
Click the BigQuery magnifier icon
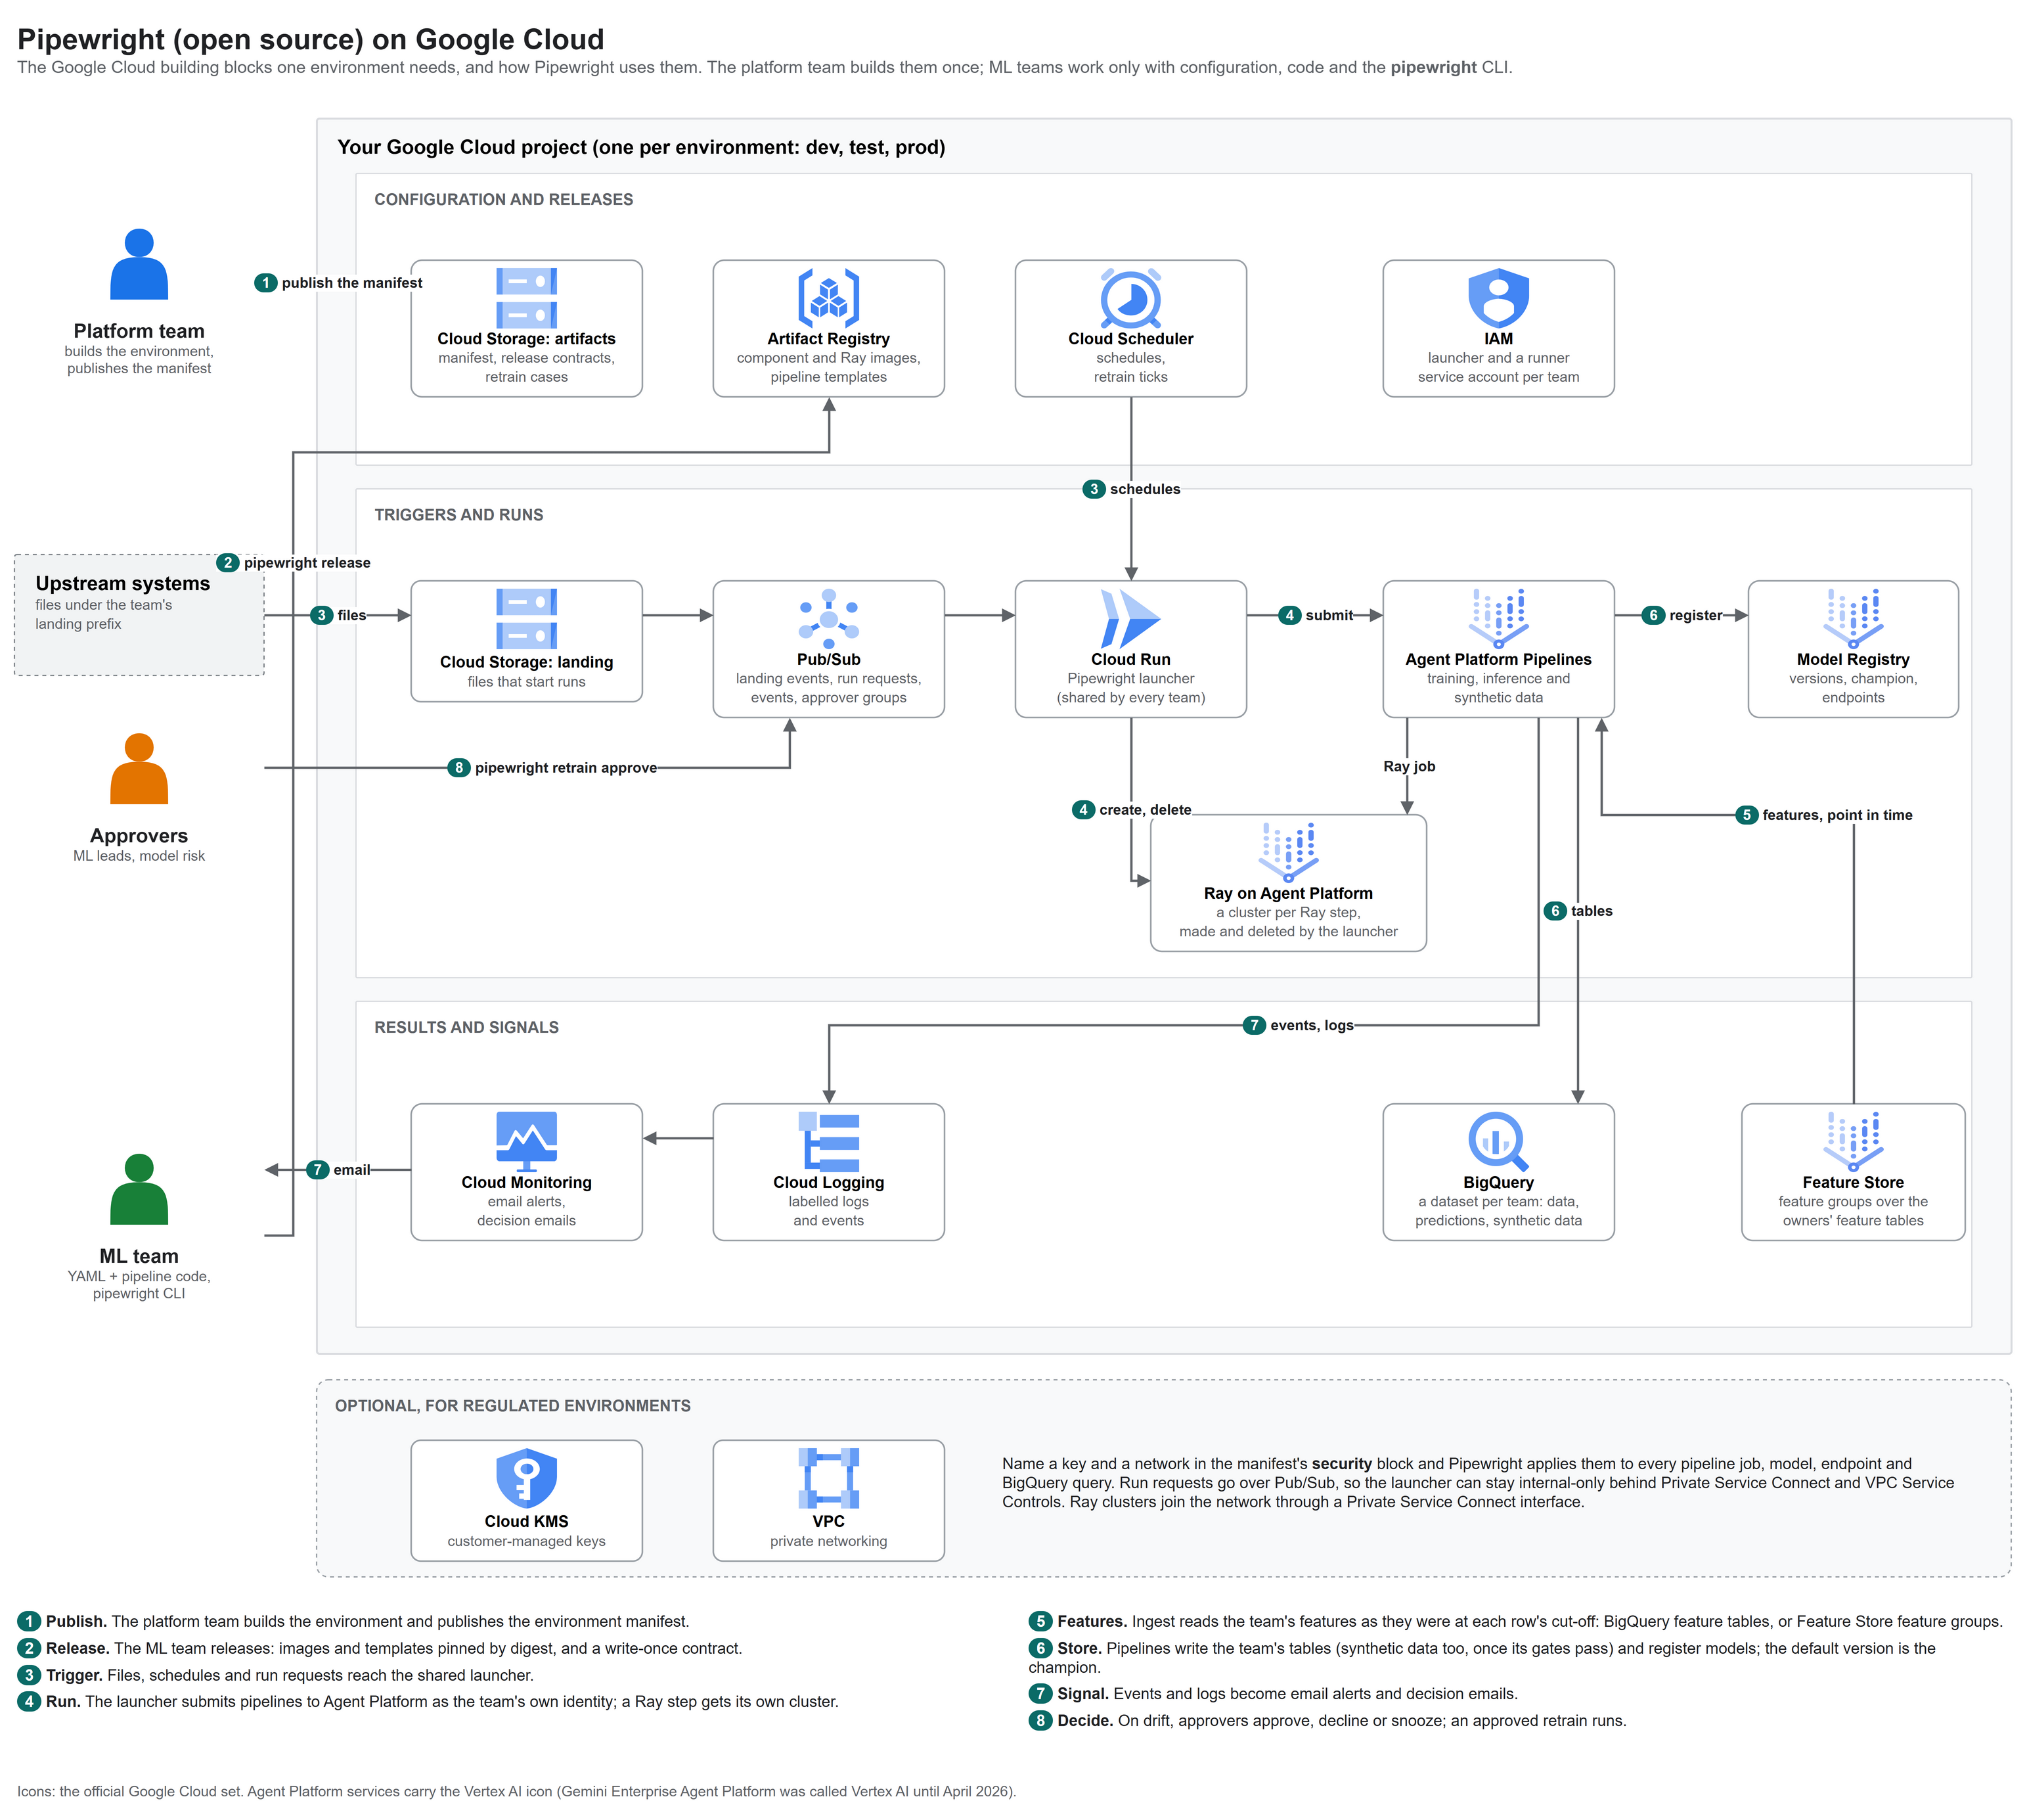1498,1141
